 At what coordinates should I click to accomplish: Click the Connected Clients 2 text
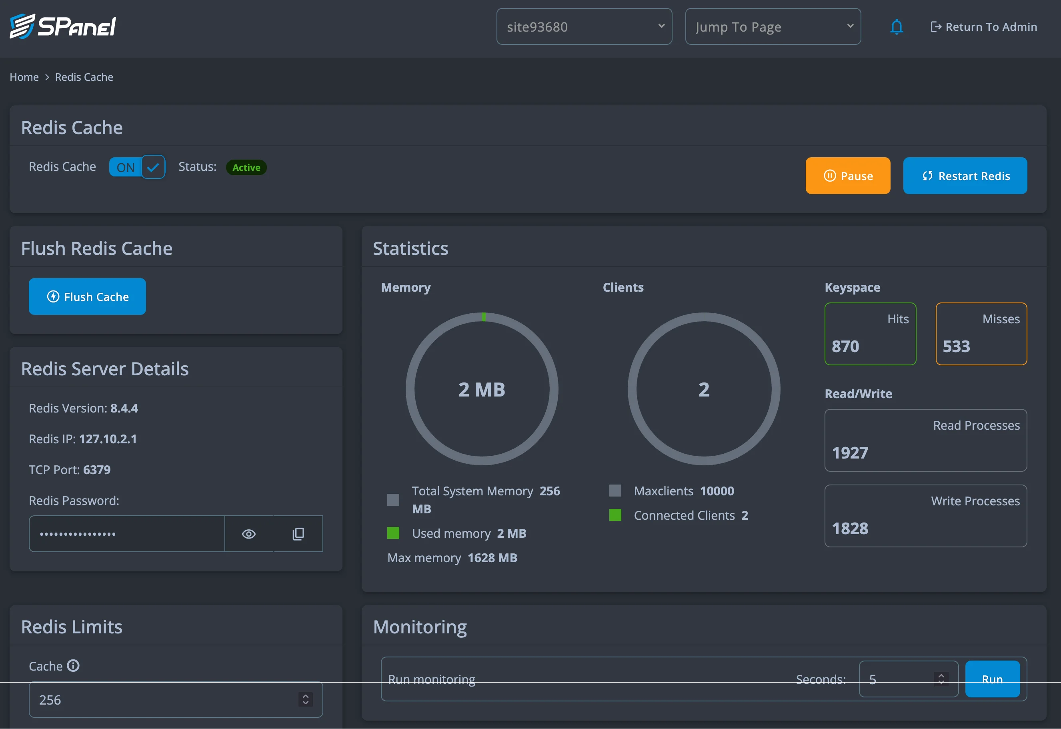pos(691,515)
